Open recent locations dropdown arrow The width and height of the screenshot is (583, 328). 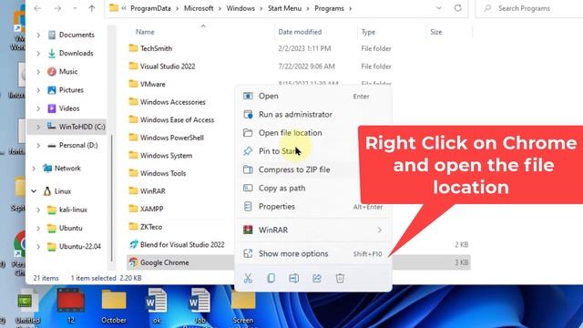click(x=75, y=8)
